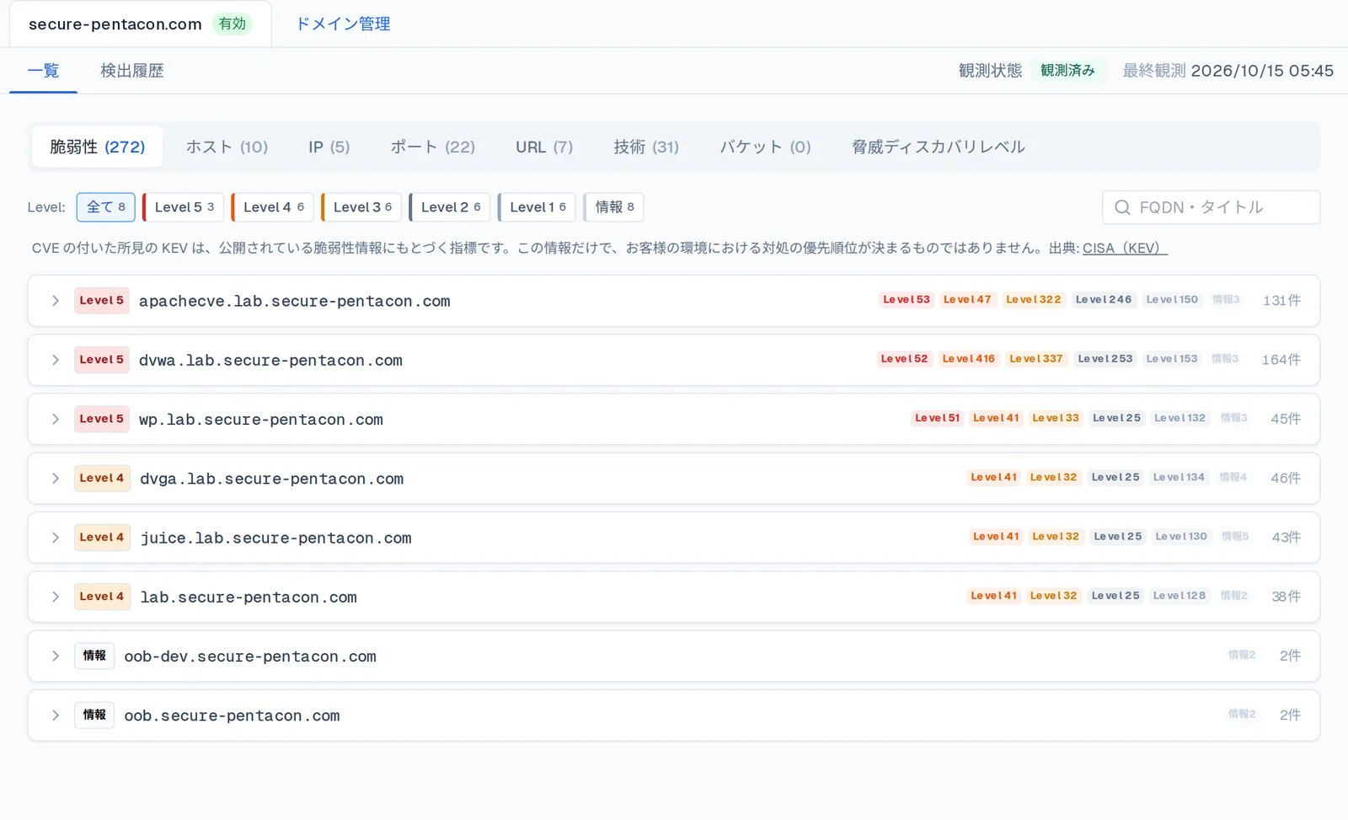
Task: Click the 観測済み status badge
Action: tap(1067, 71)
